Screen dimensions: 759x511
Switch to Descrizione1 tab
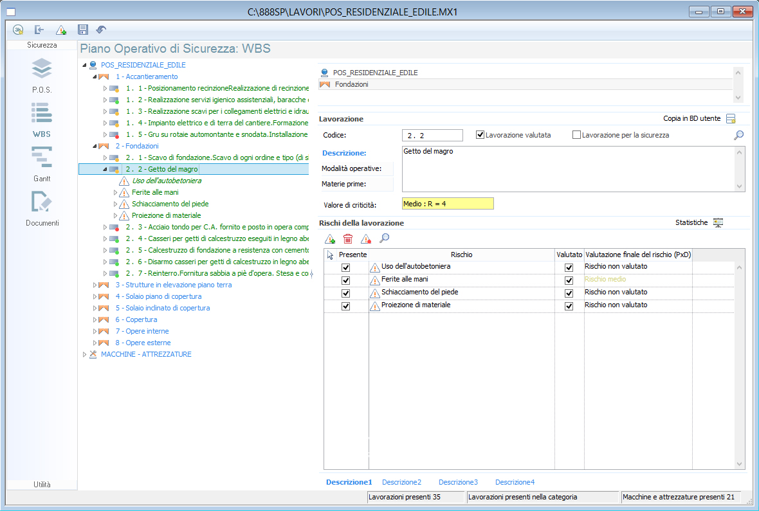(x=349, y=482)
